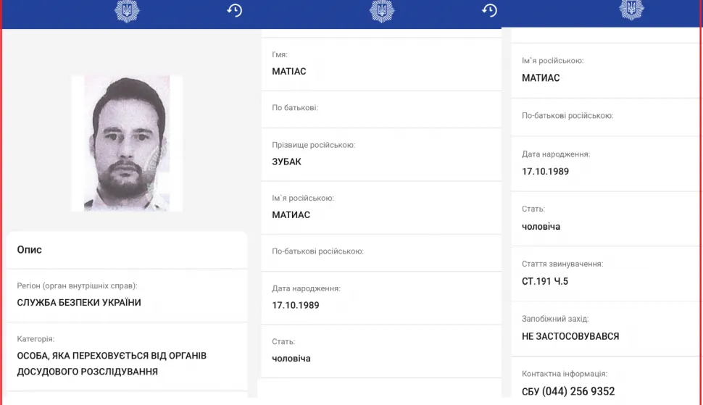Click the Ім'я value МАТІАС
This screenshot has height=405, width=703.
291,71
